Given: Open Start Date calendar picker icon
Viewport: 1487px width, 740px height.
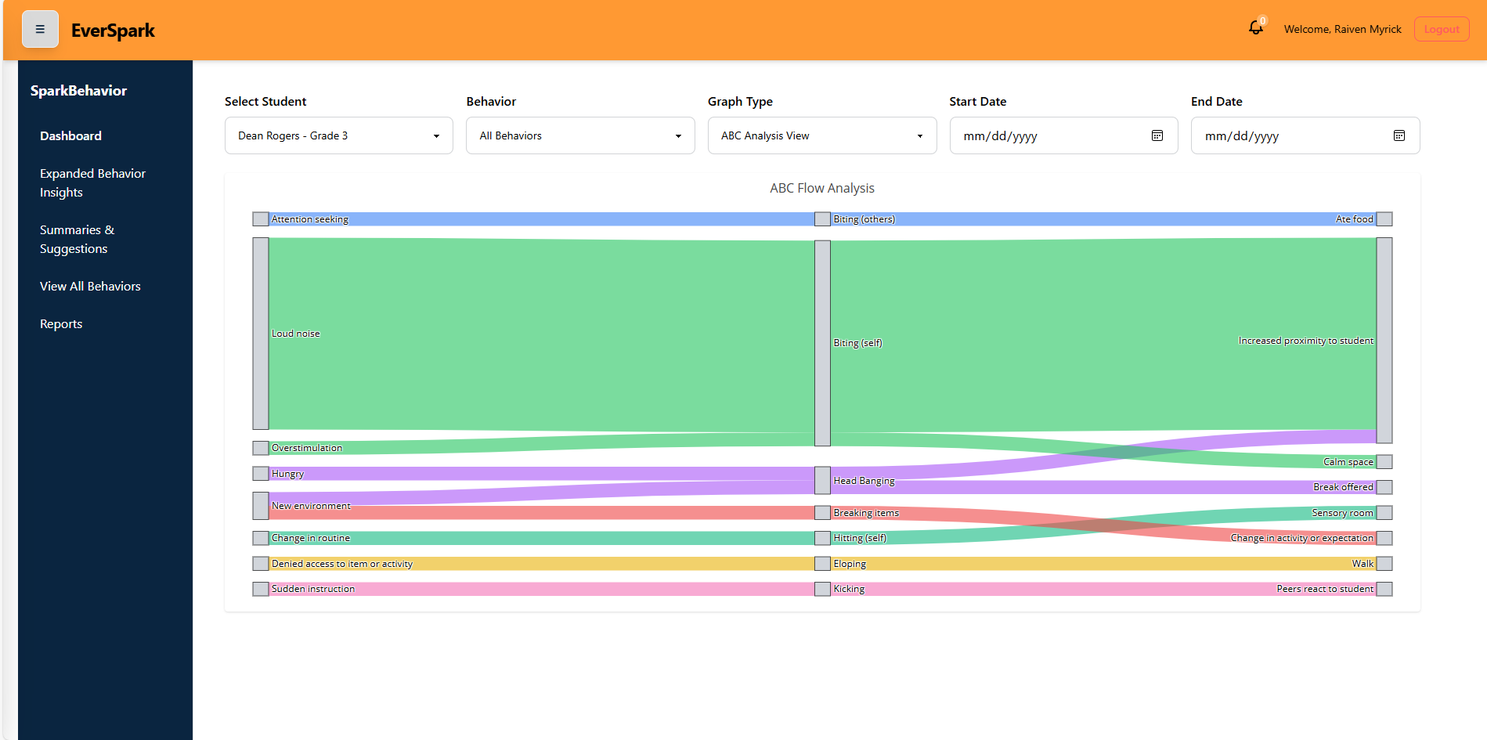Looking at the screenshot, I should [x=1157, y=135].
